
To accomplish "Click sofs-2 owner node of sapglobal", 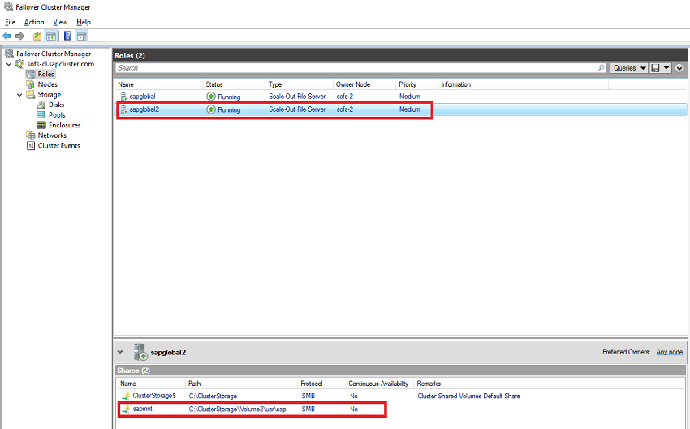I will 344,97.
